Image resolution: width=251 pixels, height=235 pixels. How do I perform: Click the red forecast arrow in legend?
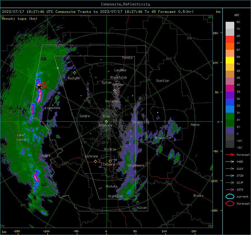[x=230, y=155]
